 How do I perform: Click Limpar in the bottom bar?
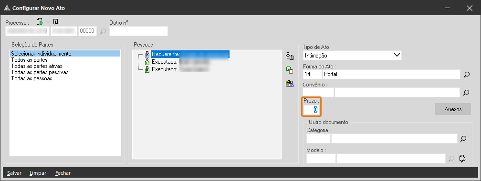pos(38,173)
